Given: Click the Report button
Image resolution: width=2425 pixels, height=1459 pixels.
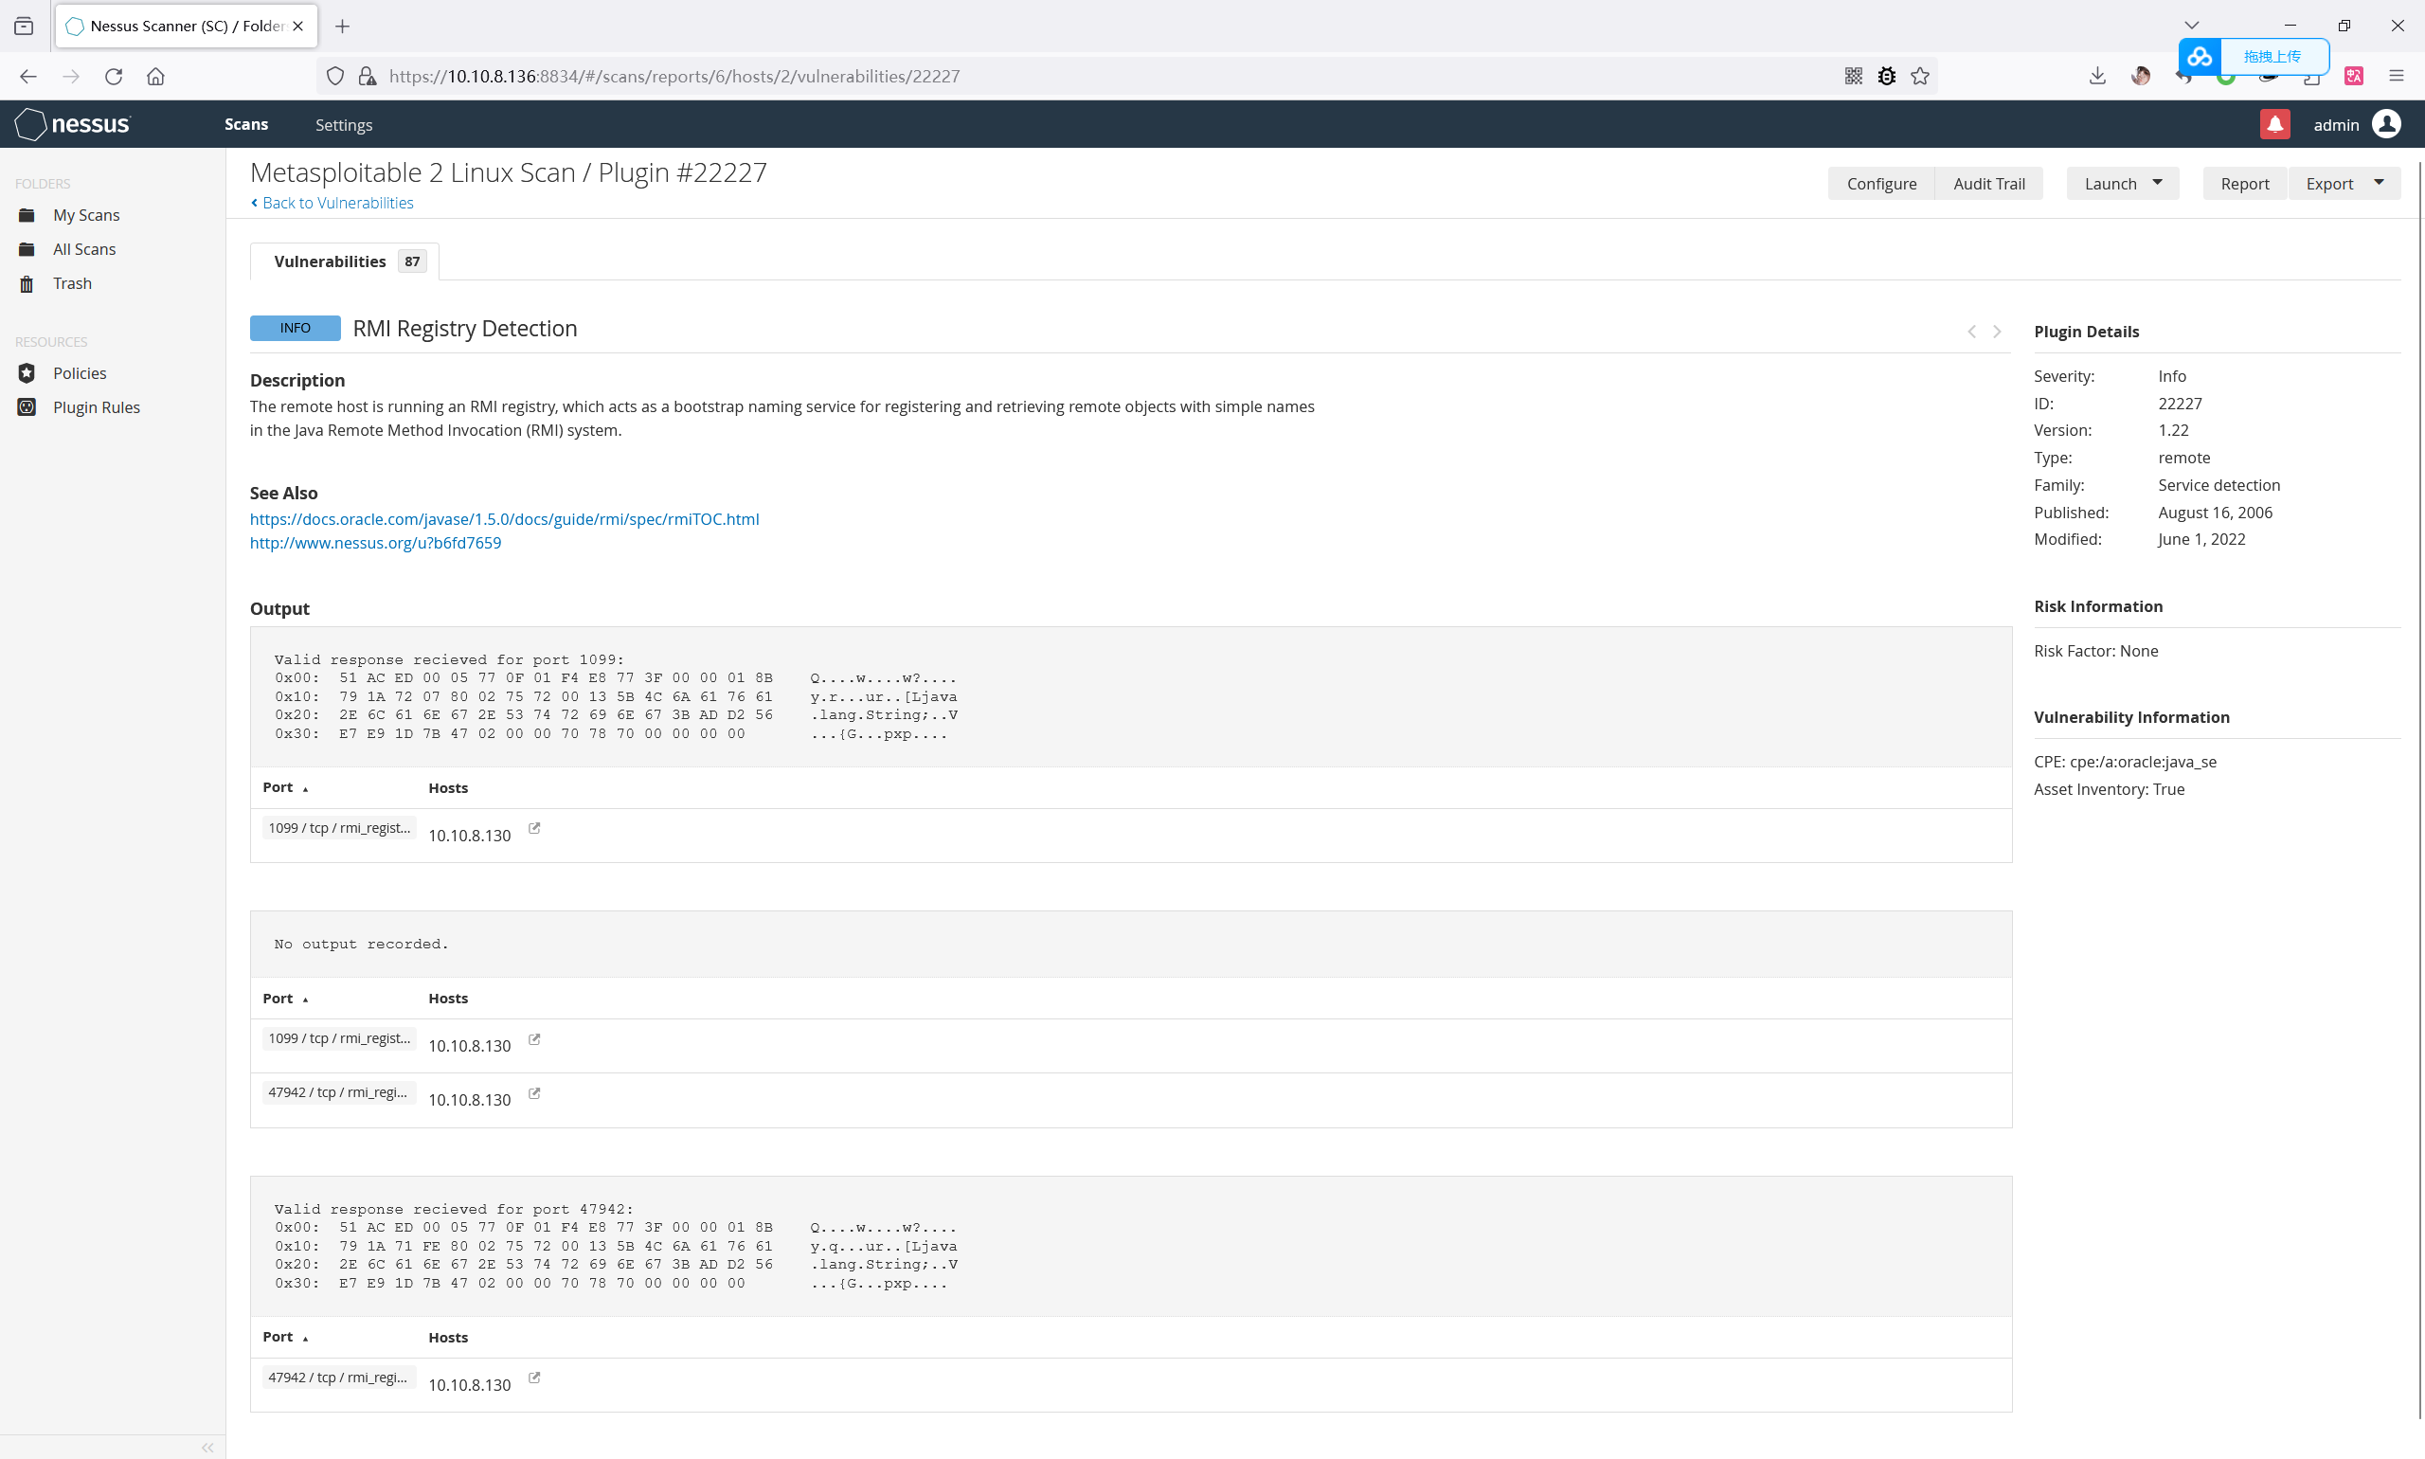Looking at the screenshot, I should (2245, 183).
